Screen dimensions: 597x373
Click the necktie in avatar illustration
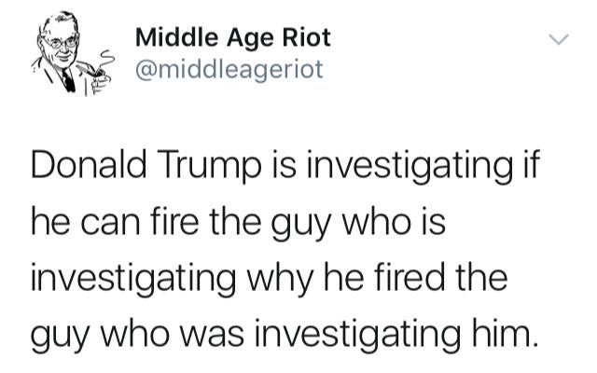[x=68, y=81]
